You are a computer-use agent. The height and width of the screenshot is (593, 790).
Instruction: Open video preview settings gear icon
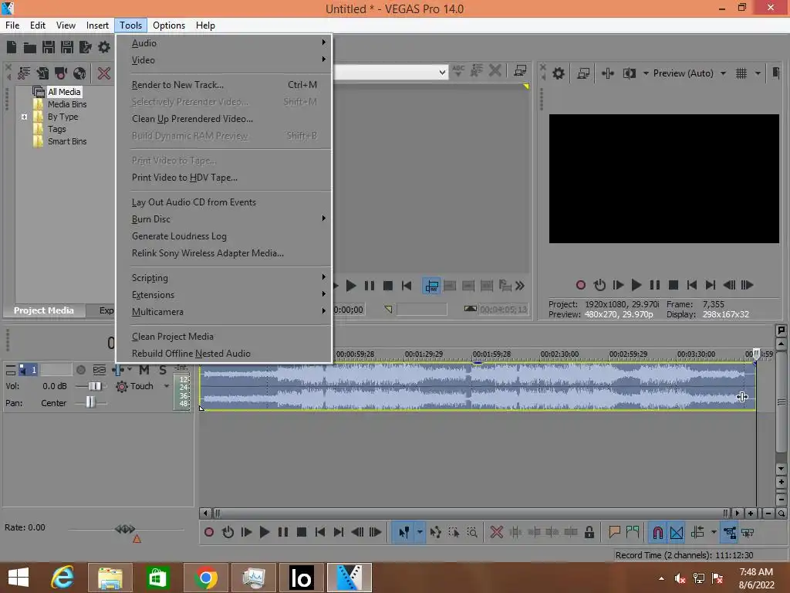tap(559, 73)
